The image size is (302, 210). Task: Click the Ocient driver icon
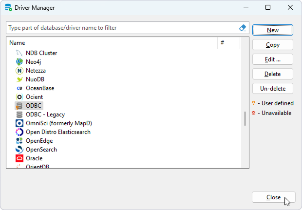(x=19, y=97)
